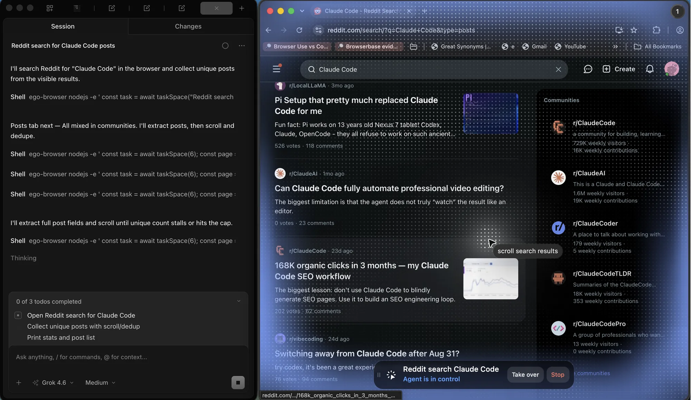
Task: Open YouTube bookmark
Action: tap(570, 47)
